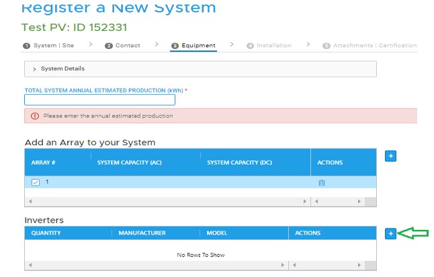Click the plus icon beside Inverters table
434x277 pixels.
(391, 233)
